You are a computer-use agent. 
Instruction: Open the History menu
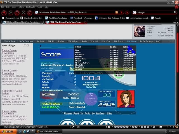click(x=21, y=7)
